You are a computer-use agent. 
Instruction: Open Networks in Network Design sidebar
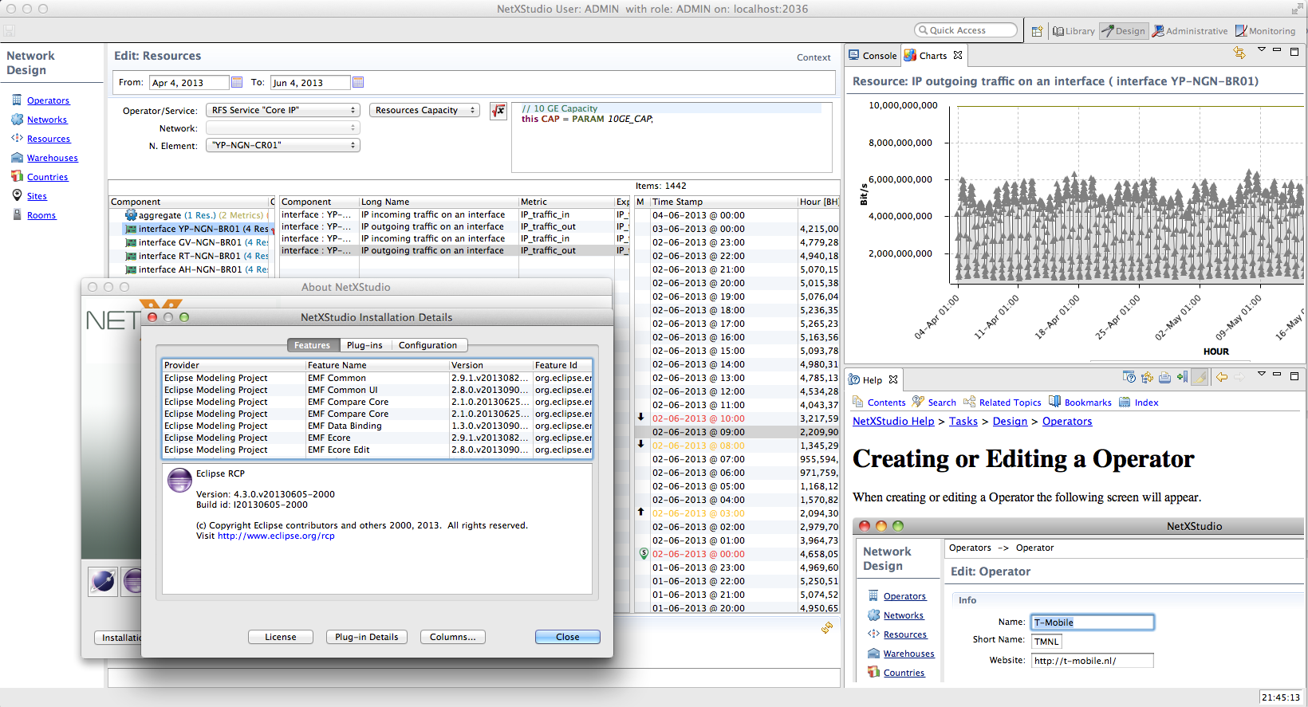click(x=47, y=120)
